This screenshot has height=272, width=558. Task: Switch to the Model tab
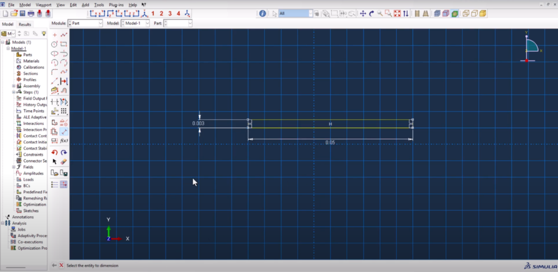[x=8, y=24]
